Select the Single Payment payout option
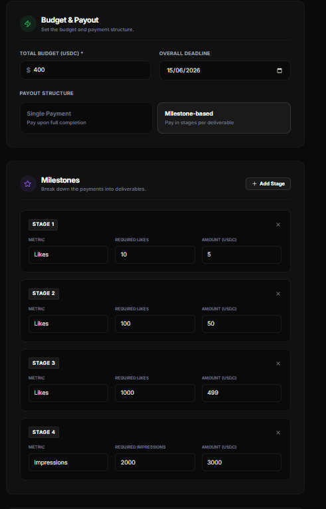This screenshot has width=326, height=509. point(86,118)
